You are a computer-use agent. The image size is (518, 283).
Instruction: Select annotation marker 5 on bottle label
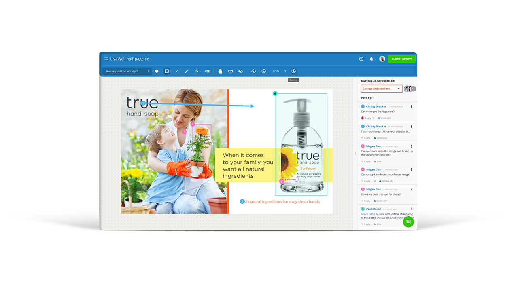click(282, 182)
